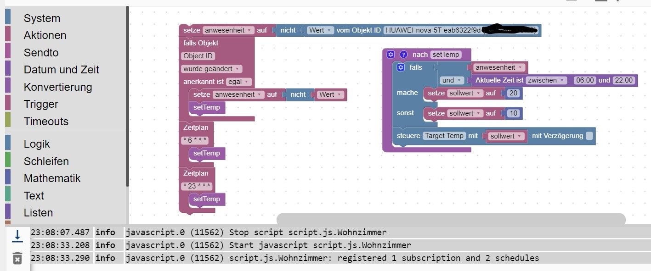Open the gear icon on the setTemp function block
Screen dimensions: 651x271
pos(391,55)
